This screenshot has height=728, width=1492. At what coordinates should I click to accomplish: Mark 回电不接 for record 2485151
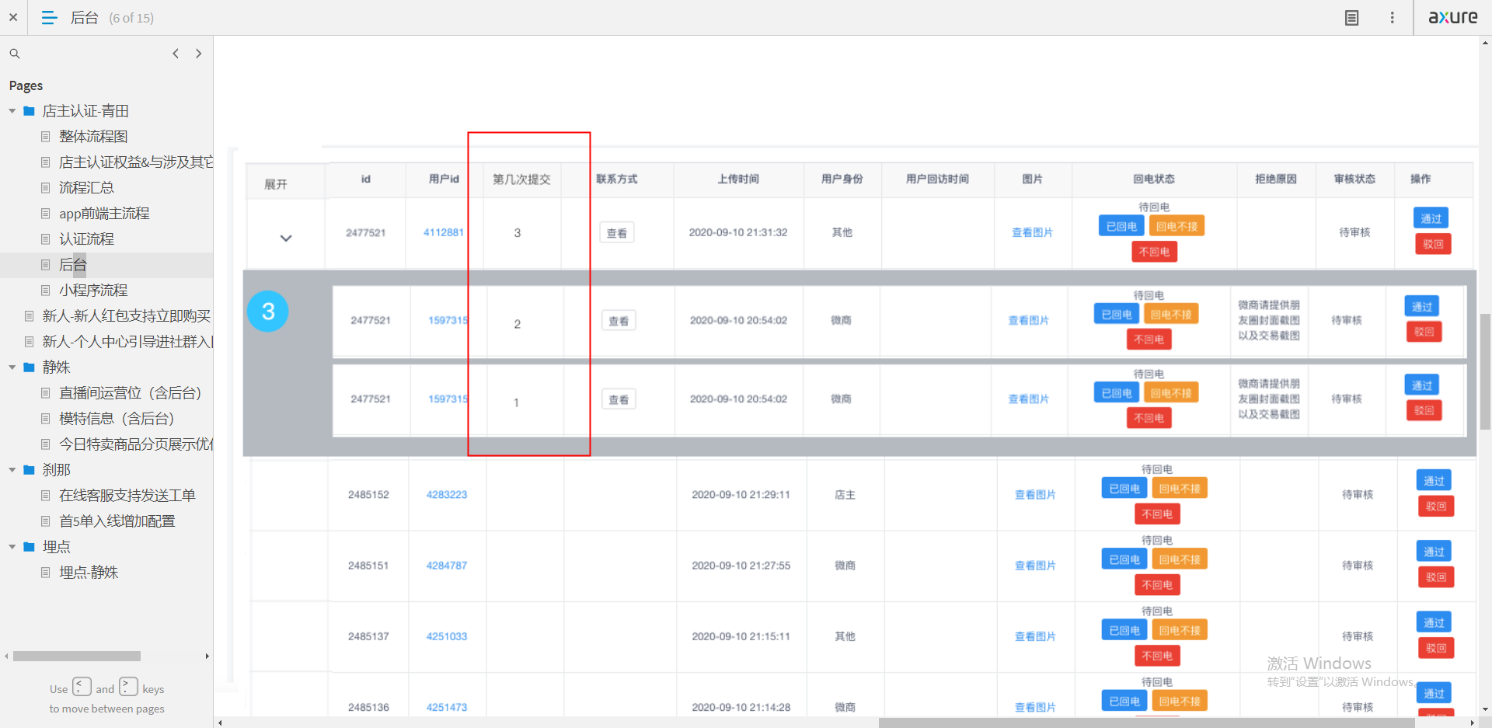[x=1180, y=559]
